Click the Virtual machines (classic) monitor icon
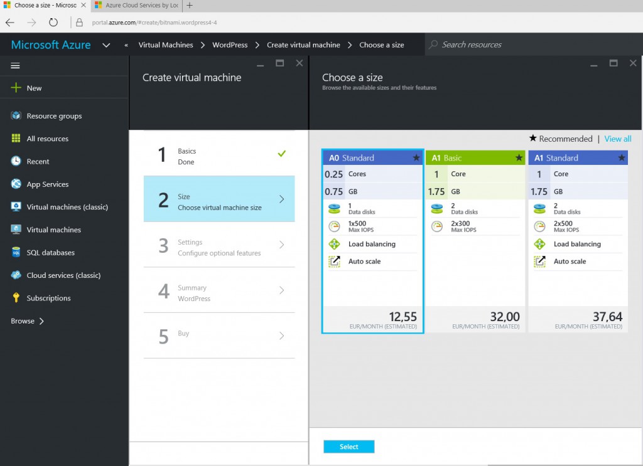The height and width of the screenshot is (466, 643). [16, 207]
